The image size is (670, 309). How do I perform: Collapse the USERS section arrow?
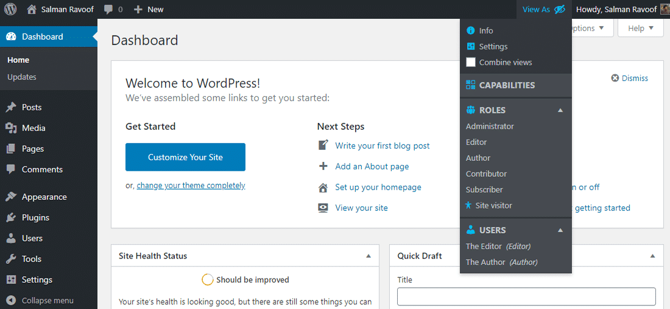(x=560, y=230)
